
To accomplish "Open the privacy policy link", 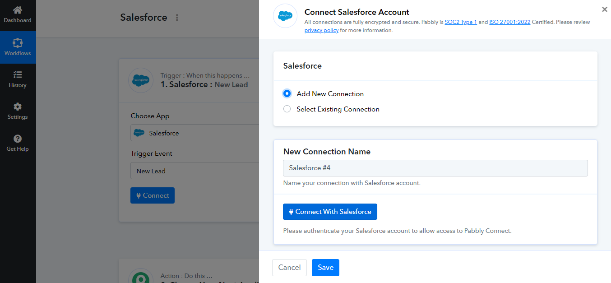I will coord(321,30).
